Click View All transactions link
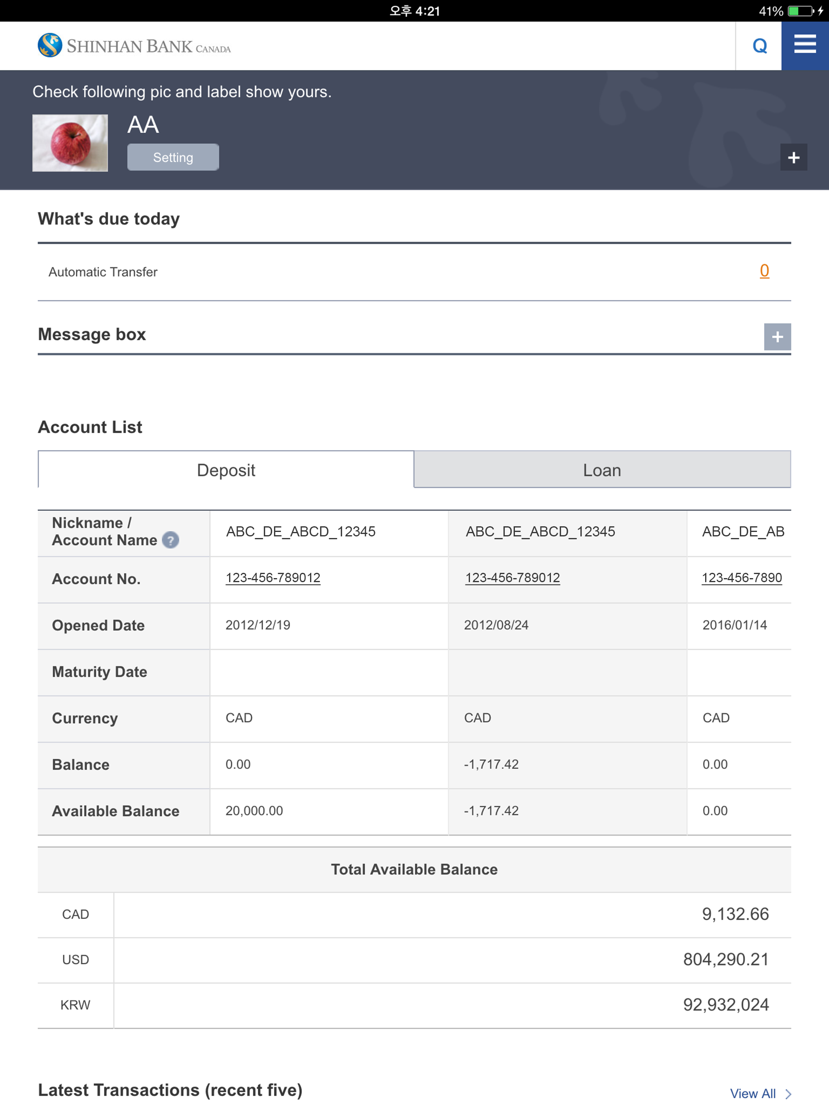 coord(752,1093)
